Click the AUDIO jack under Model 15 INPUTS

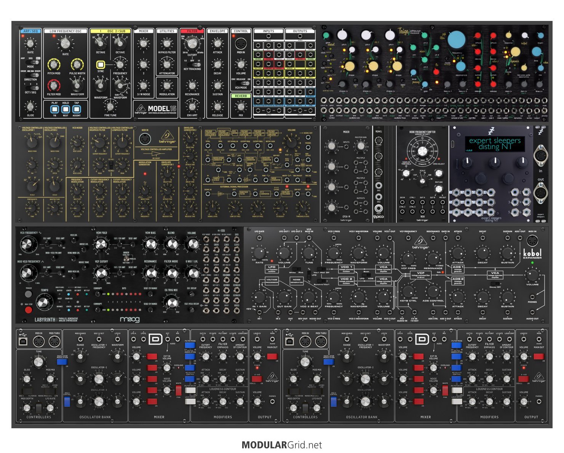(x=268, y=36)
